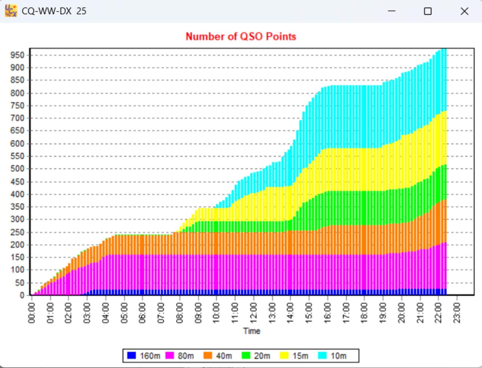This screenshot has height=368, width=482.
Task: Select the magenta 80m legend swatch
Action: tap(169, 355)
